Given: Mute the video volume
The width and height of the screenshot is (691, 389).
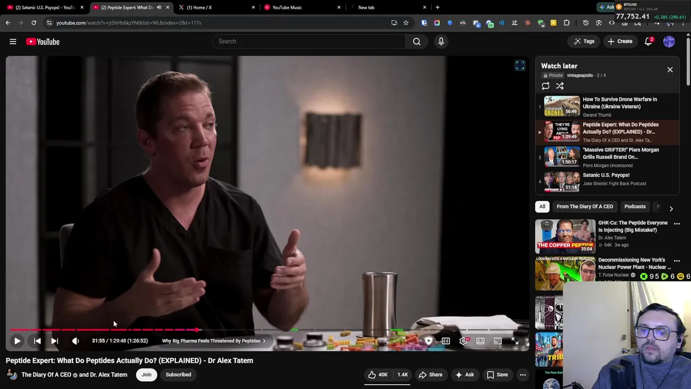Looking at the screenshot, I should [x=76, y=341].
